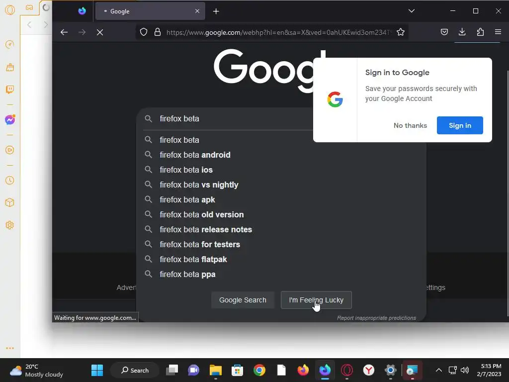
Task: Launch Yandex browser from taskbar
Action: pos(368,370)
